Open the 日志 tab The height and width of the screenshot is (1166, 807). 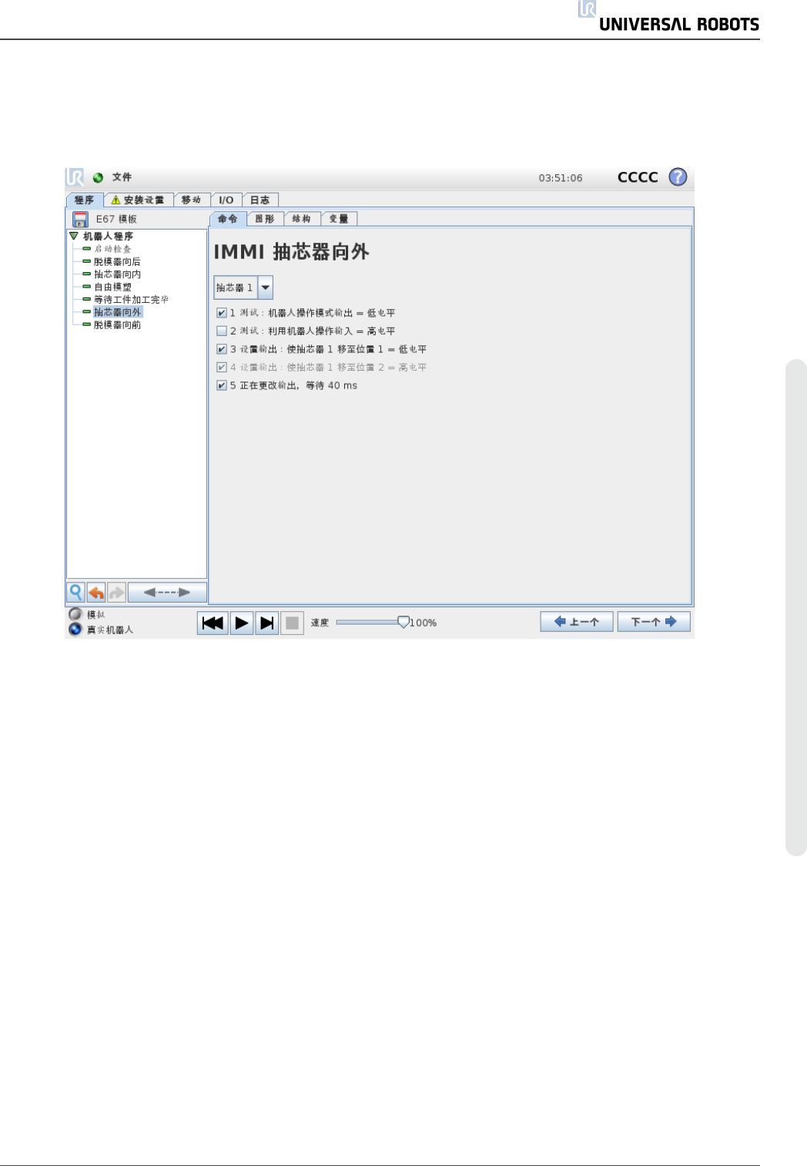[x=260, y=200]
